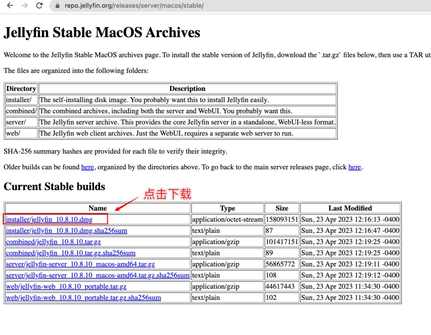Click the 'application/octet-stream' type cell

pos(227,219)
